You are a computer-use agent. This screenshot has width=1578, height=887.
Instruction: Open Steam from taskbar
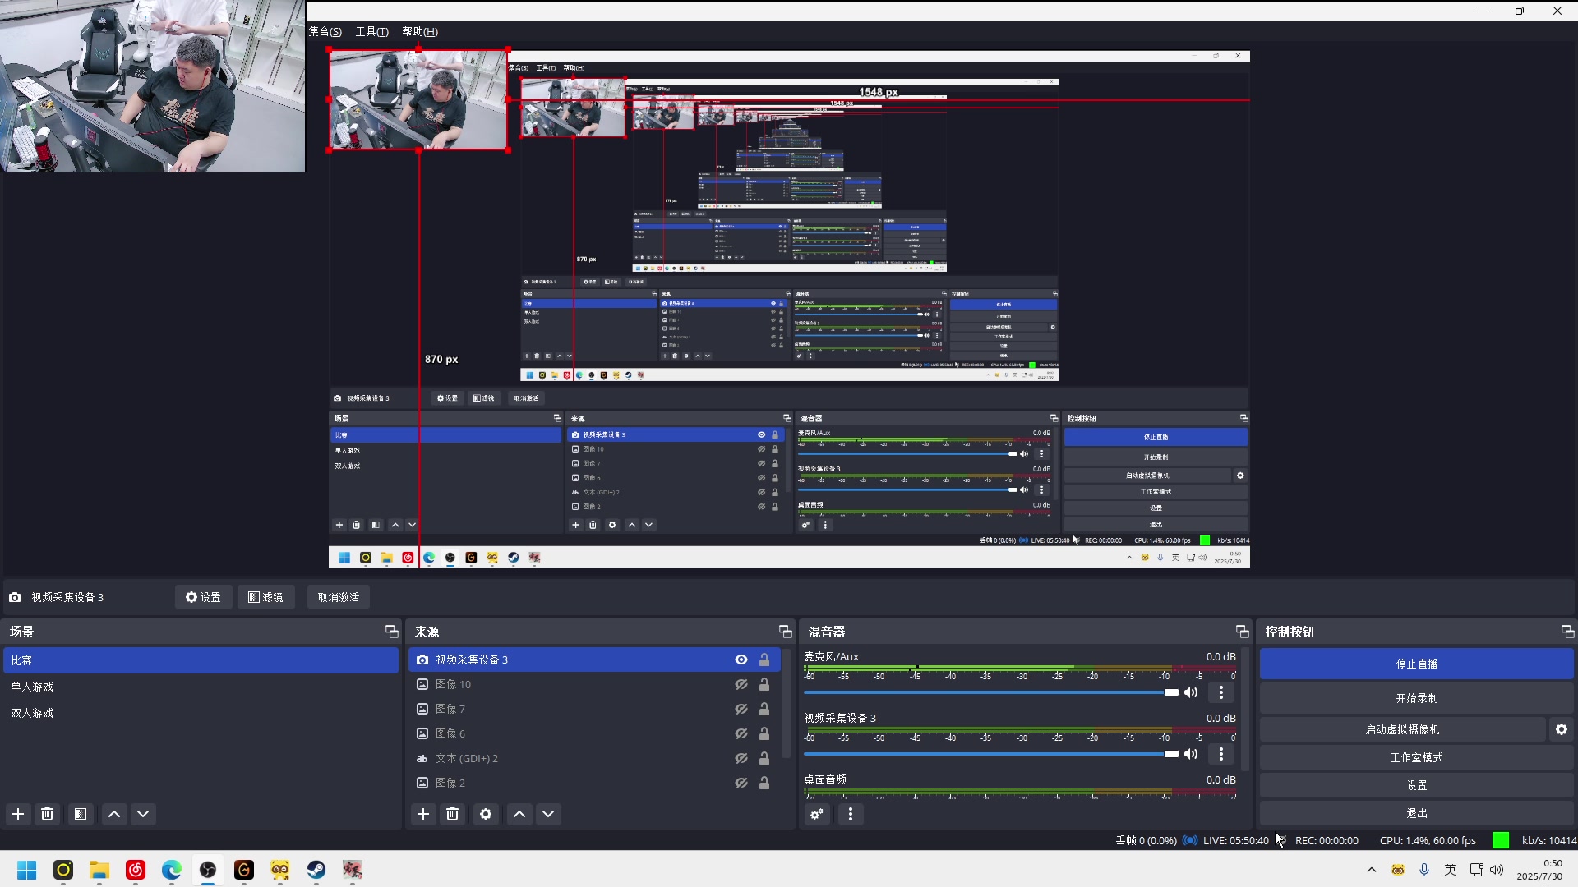click(x=316, y=870)
